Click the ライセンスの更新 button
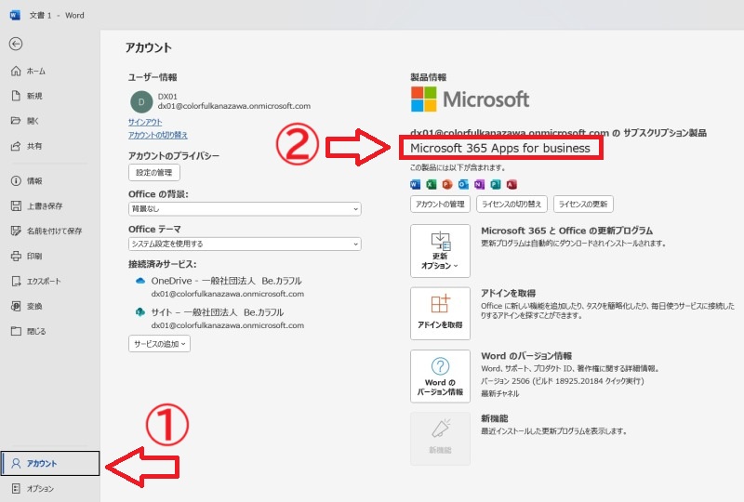The width and height of the screenshot is (744, 502). (x=583, y=205)
